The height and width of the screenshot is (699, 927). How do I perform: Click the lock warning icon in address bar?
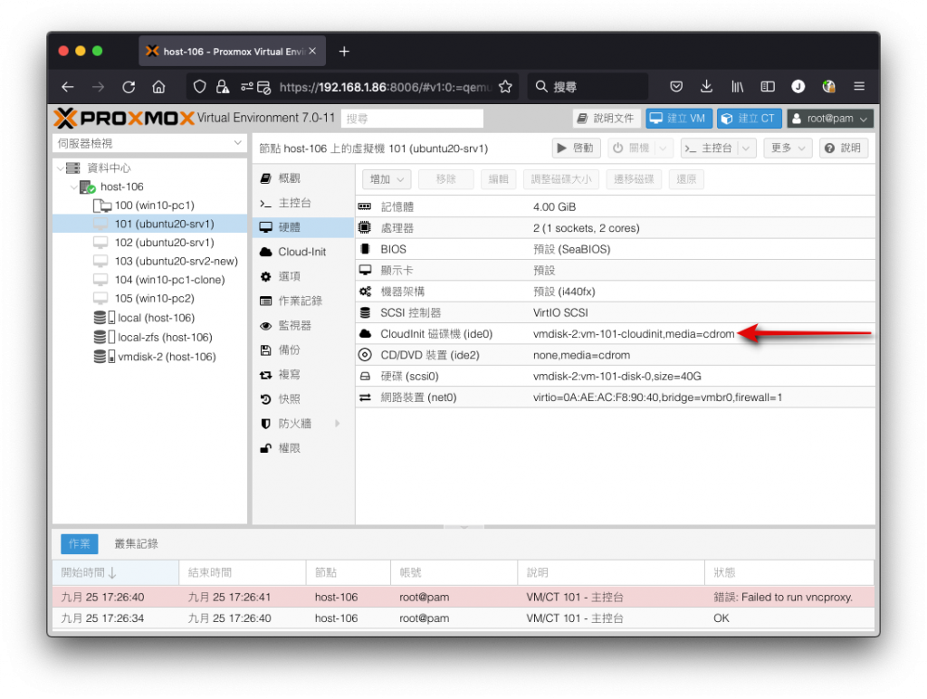[223, 87]
